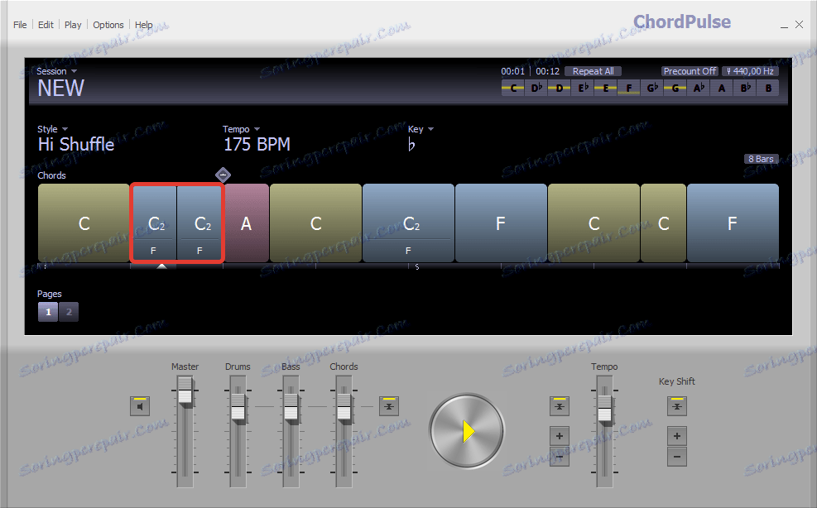
Task: Click the 440,00 Hz tuning button
Action: tap(750, 71)
